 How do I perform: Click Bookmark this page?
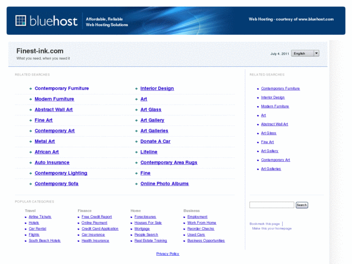click(265, 224)
